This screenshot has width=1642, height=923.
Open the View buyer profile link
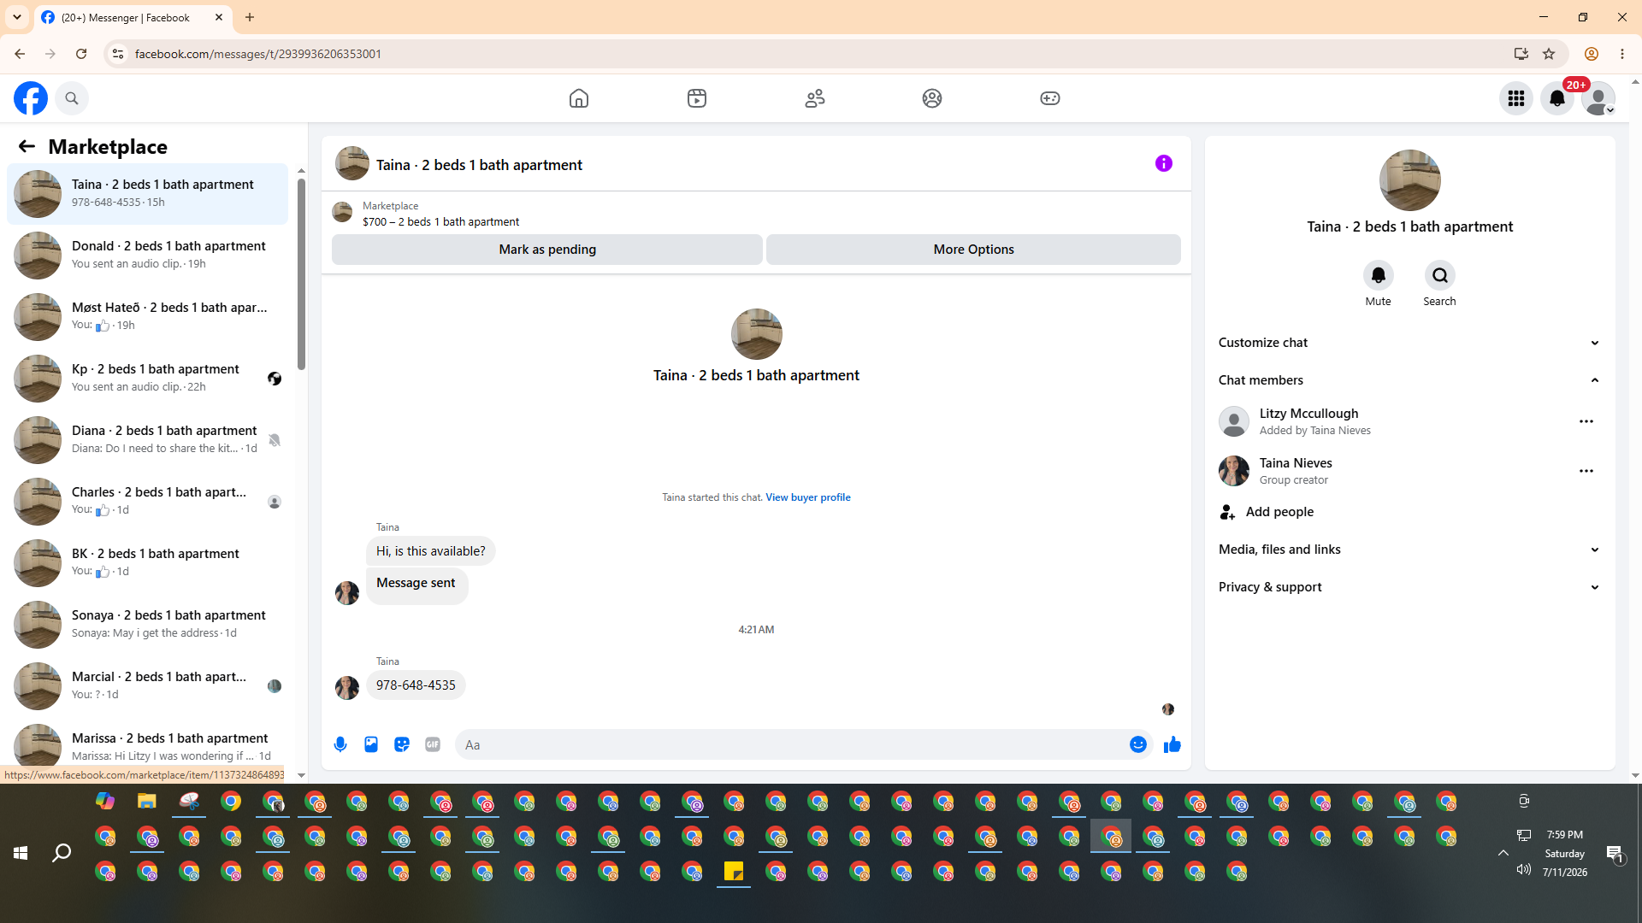[808, 497]
